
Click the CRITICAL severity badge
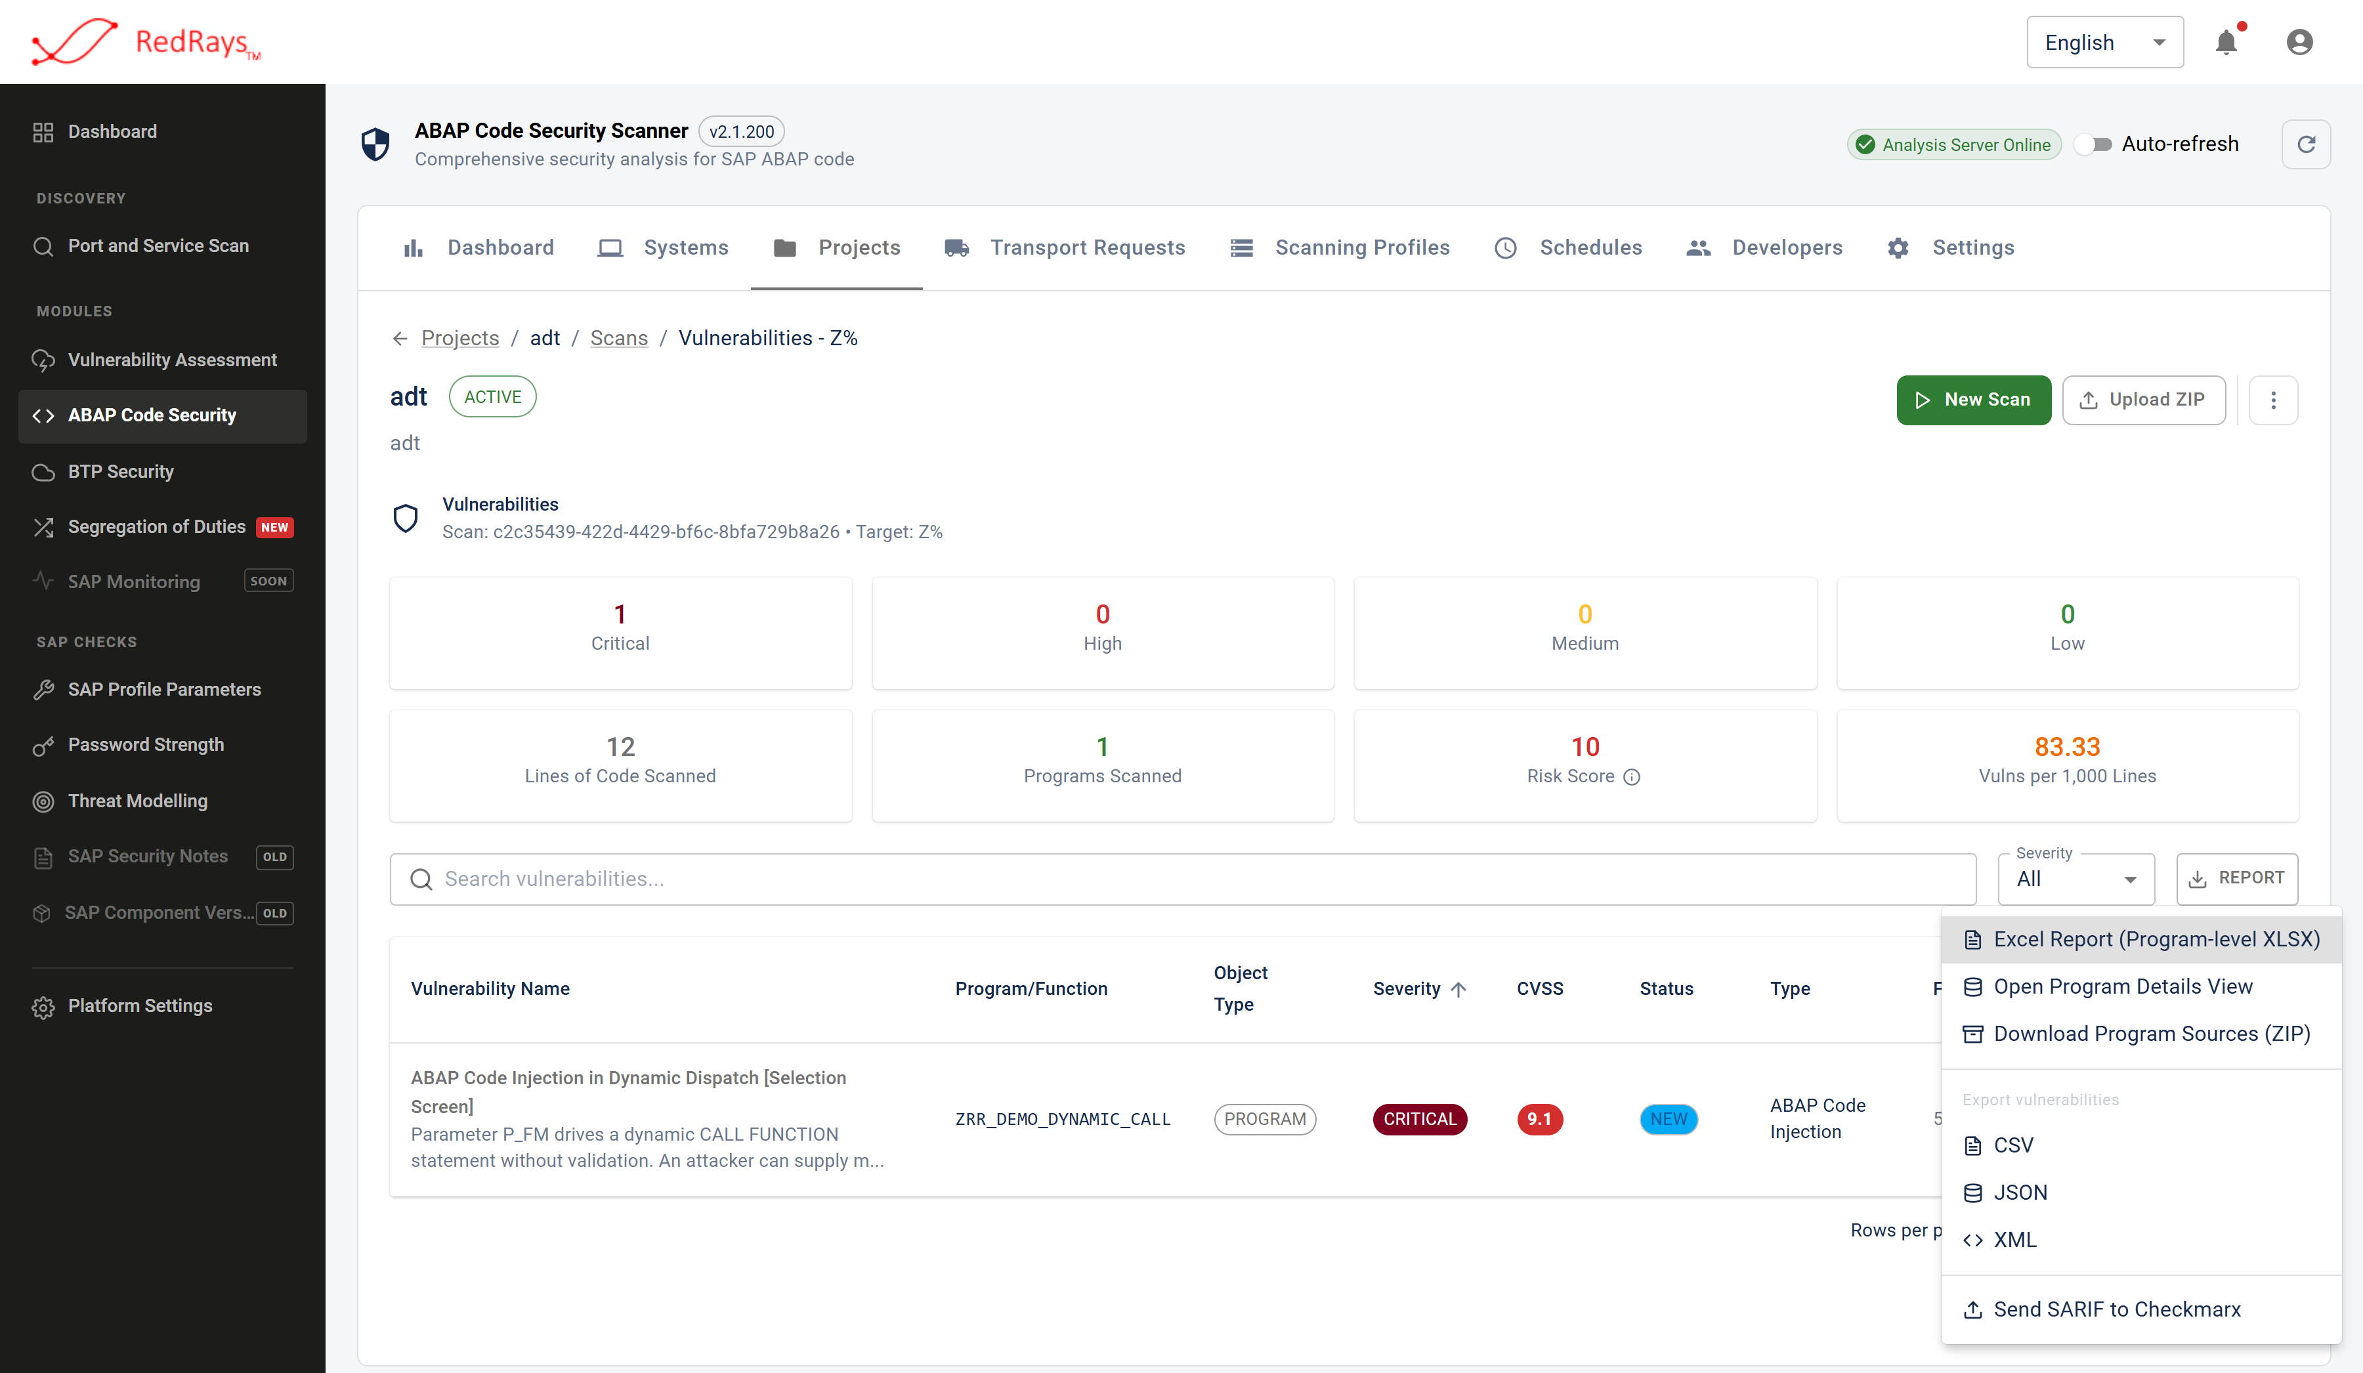point(1420,1119)
